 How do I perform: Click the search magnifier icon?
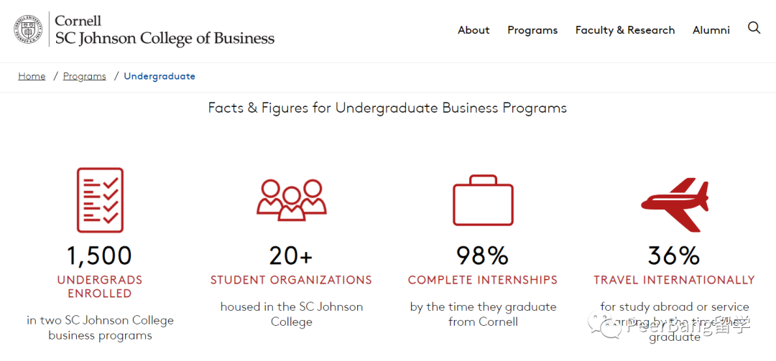[x=754, y=28]
